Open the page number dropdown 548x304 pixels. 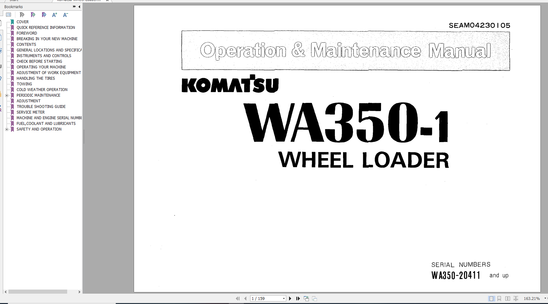pyautogui.click(x=284, y=299)
